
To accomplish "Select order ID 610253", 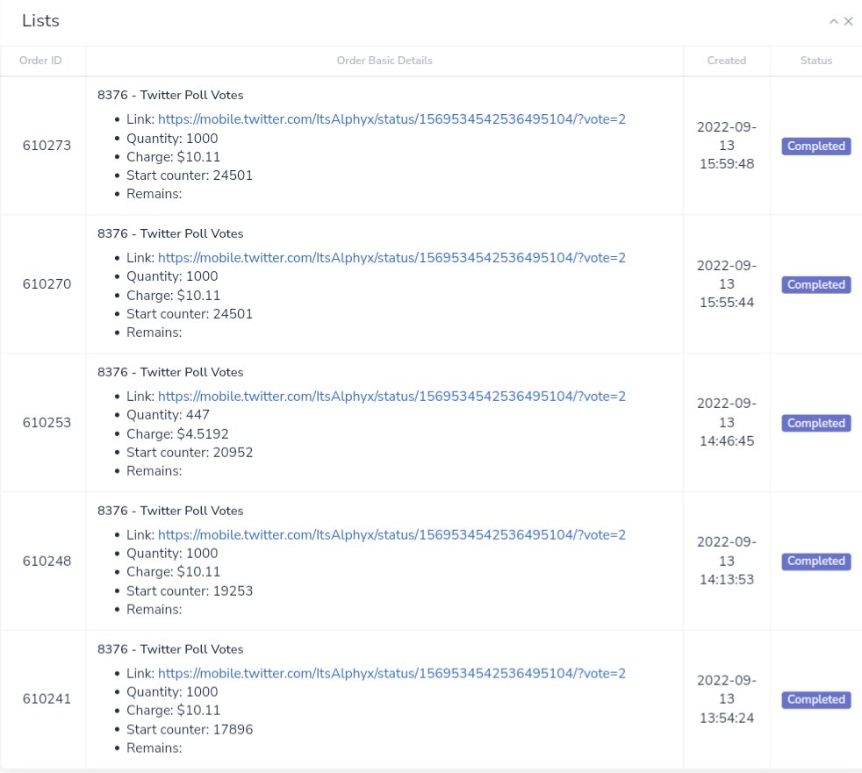I will pos(47,423).
